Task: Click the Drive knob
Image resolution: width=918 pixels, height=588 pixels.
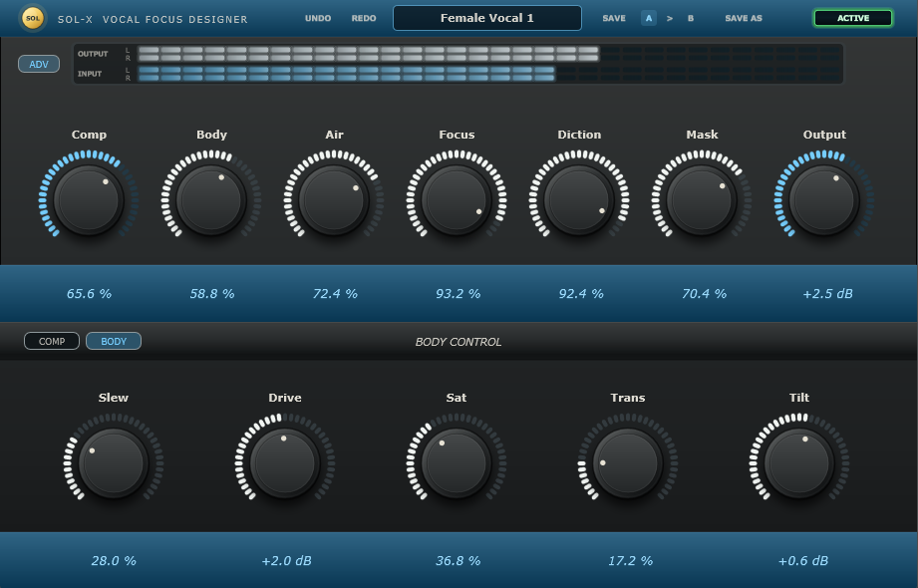Action: (x=284, y=463)
